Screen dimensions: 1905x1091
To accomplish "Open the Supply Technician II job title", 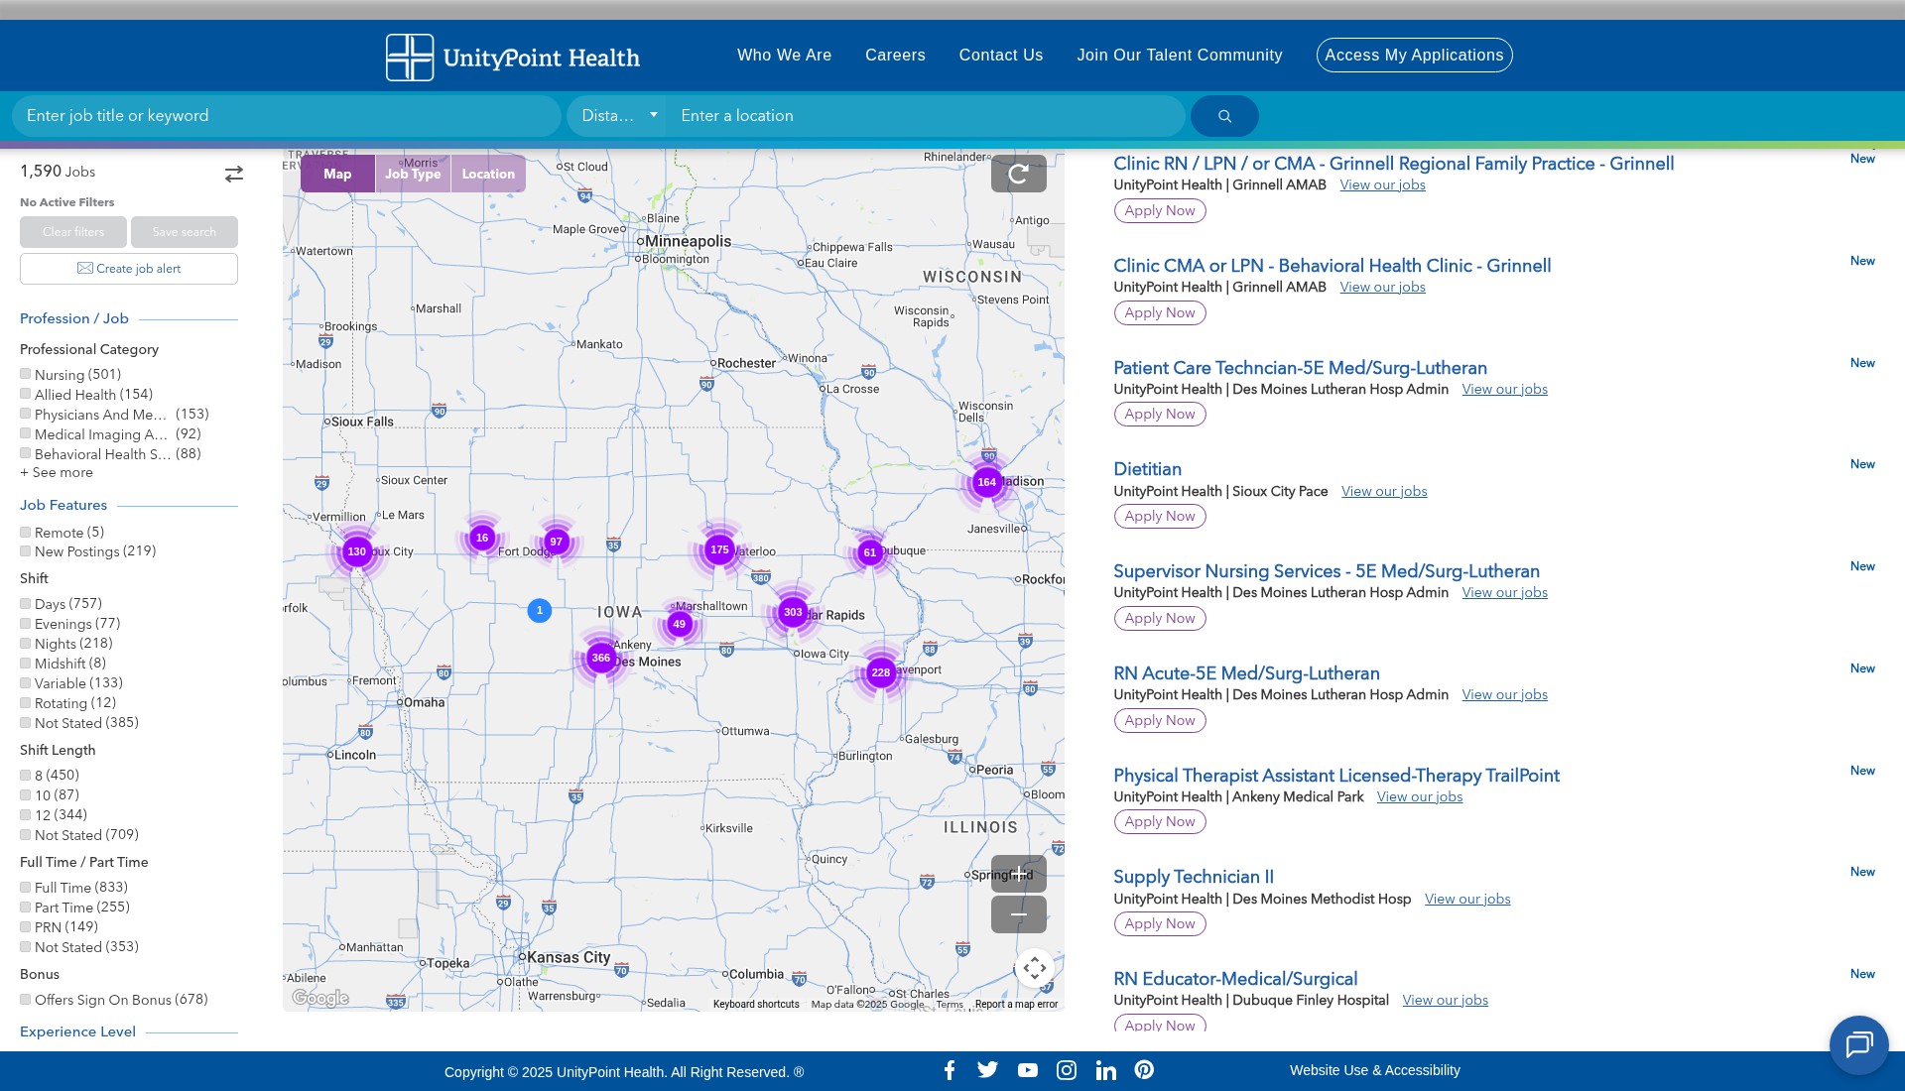I will (1194, 877).
